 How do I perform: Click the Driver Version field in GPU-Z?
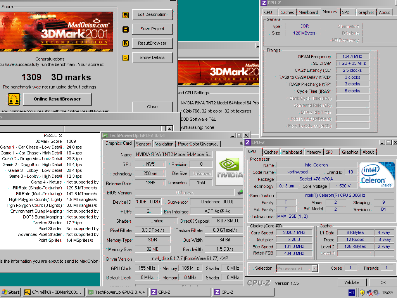pyautogui.click(x=188, y=258)
